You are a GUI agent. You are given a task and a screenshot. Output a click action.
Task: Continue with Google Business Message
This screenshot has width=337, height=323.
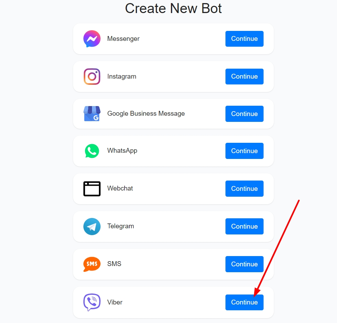(244, 114)
